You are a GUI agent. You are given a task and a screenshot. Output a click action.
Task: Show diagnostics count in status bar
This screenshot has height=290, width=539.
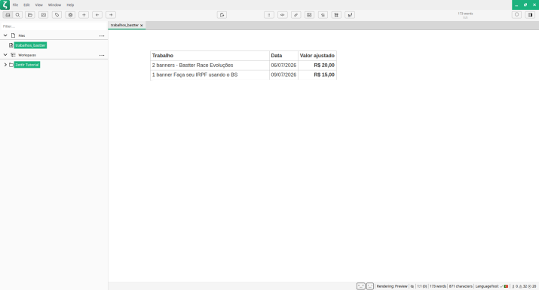pyautogui.click(x=524, y=286)
